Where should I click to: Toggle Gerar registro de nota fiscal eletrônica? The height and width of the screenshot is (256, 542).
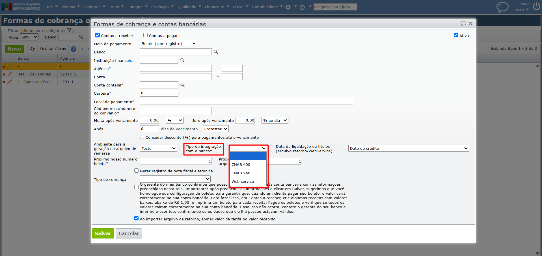(x=136, y=171)
